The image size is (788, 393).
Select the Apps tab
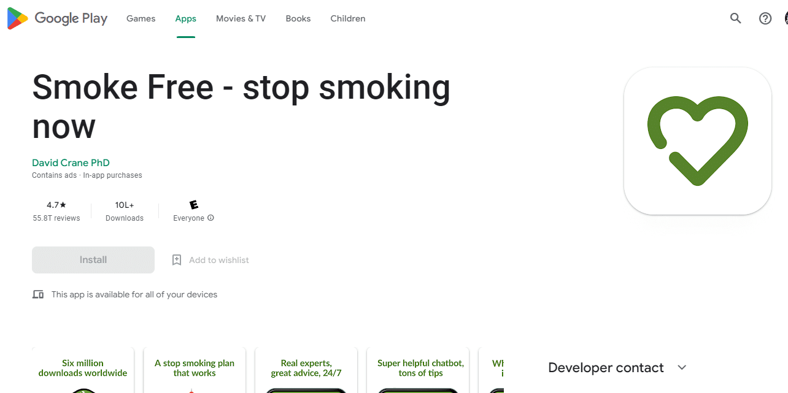(185, 18)
